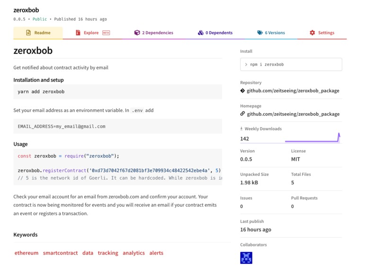Click the smartcontract keyword

click(x=60, y=253)
